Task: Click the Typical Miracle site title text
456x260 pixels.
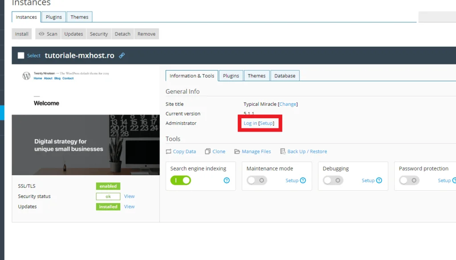Action: click(x=260, y=104)
